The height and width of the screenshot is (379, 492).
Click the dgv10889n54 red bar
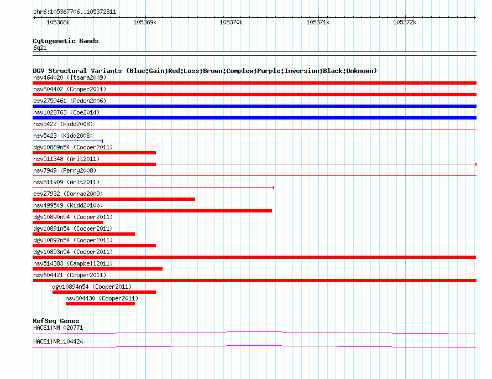click(x=94, y=153)
